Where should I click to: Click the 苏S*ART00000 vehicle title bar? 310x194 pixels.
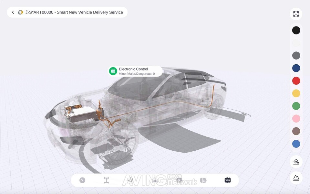pos(74,12)
